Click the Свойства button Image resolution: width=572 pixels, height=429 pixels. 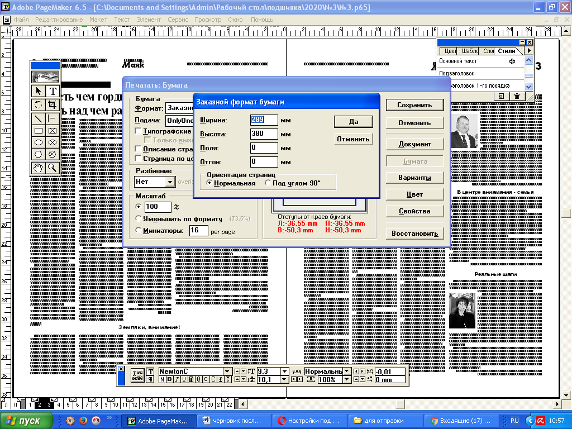click(x=415, y=211)
